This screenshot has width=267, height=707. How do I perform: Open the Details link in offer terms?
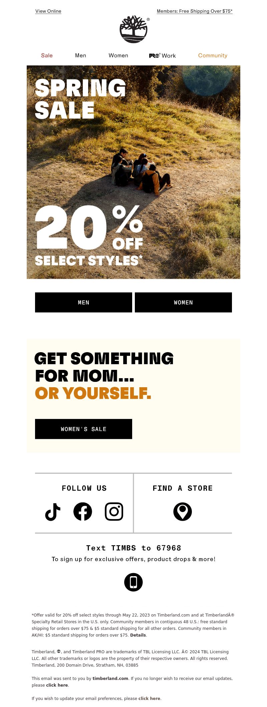pyautogui.click(x=138, y=635)
